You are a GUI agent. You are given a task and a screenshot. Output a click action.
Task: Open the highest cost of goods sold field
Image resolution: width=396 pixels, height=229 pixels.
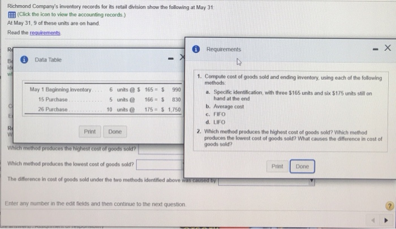161,149
